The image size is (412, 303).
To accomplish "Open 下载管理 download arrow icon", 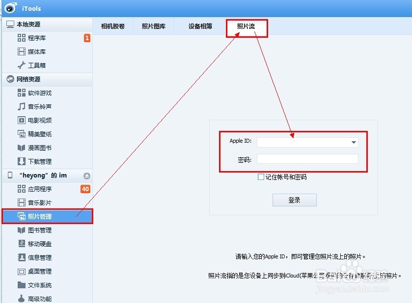I will (x=22, y=161).
